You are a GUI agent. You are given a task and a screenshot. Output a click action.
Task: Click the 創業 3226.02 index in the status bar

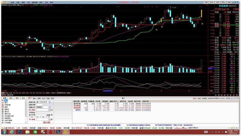click(x=145, y=128)
